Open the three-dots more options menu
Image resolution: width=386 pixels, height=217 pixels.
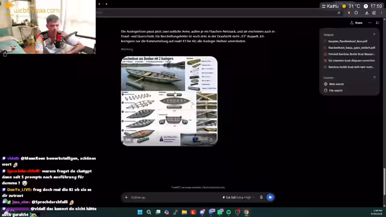[x=370, y=23]
